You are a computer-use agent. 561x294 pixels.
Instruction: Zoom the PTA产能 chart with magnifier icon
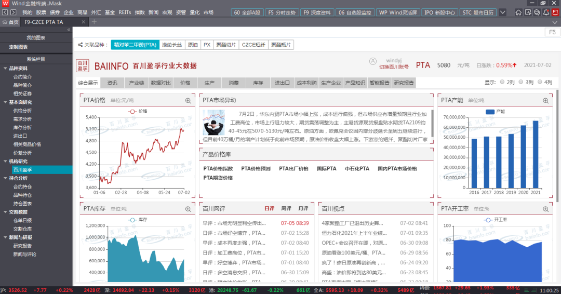point(545,100)
